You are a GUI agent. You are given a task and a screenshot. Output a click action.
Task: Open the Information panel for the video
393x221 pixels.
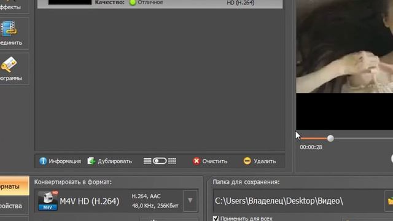point(60,161)
